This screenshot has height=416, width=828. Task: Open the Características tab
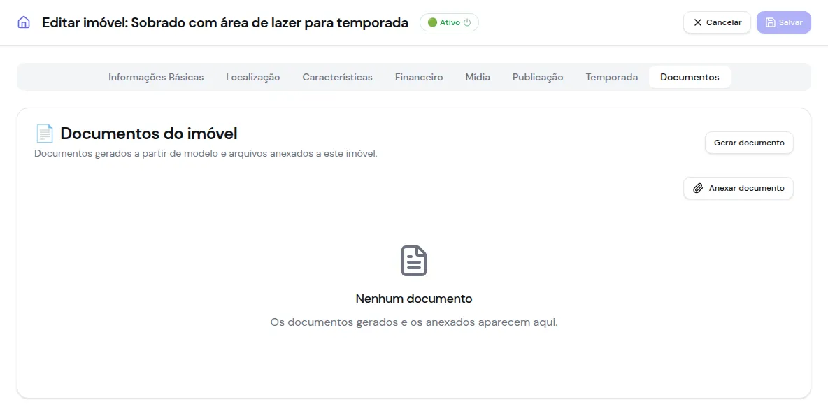338,77
